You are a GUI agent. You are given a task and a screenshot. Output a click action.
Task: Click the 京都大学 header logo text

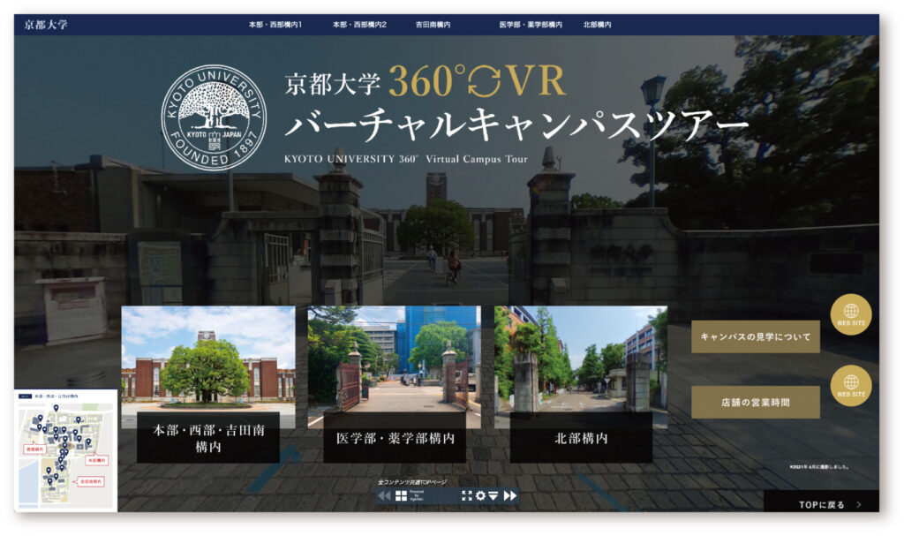46,25
